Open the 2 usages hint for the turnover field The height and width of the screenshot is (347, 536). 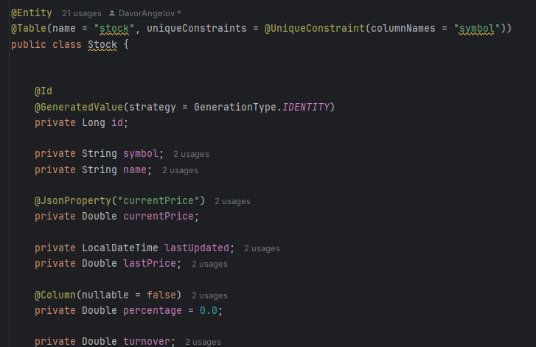pyautogui.click(x=203, y=342)
